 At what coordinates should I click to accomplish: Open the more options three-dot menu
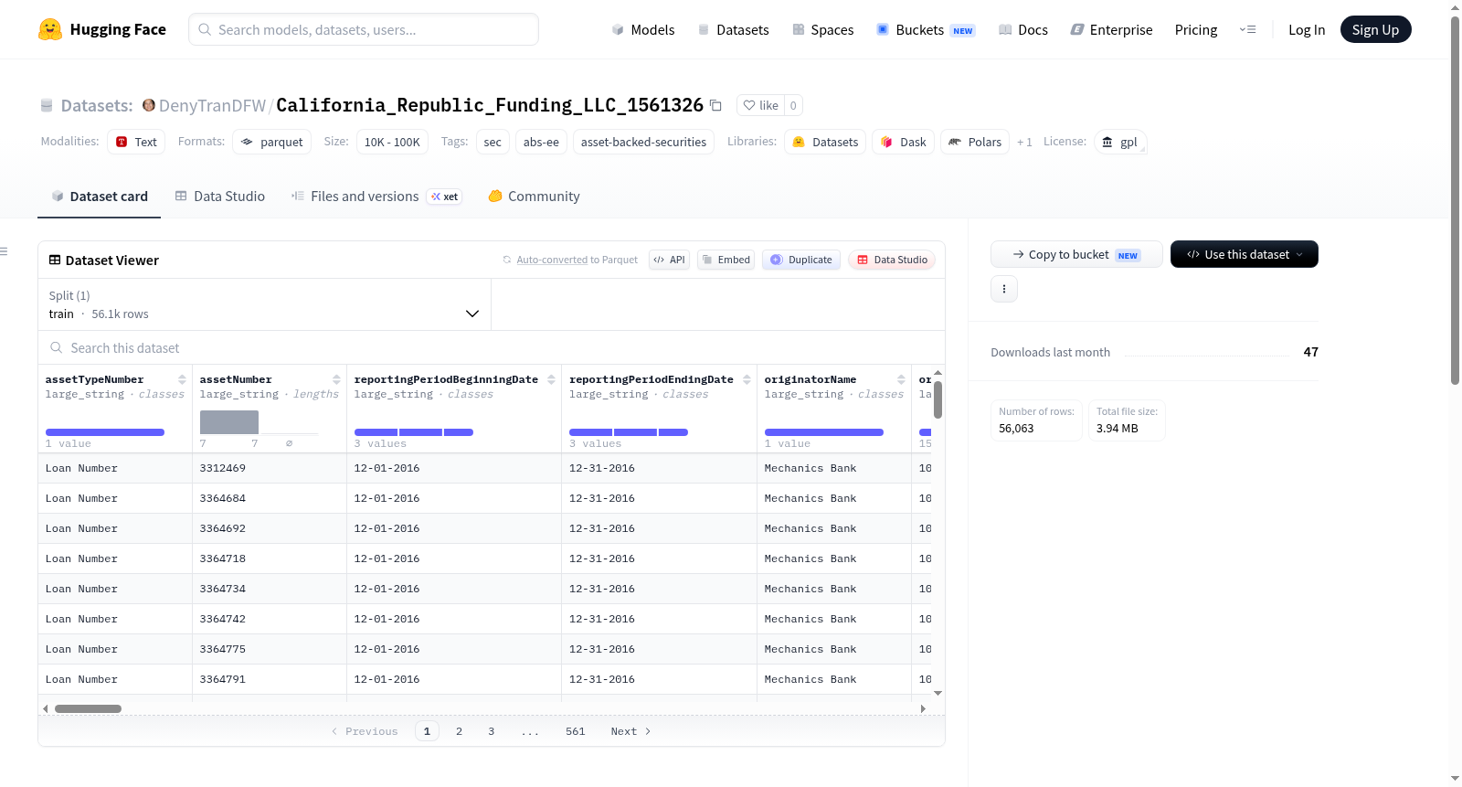point(1004,289)
